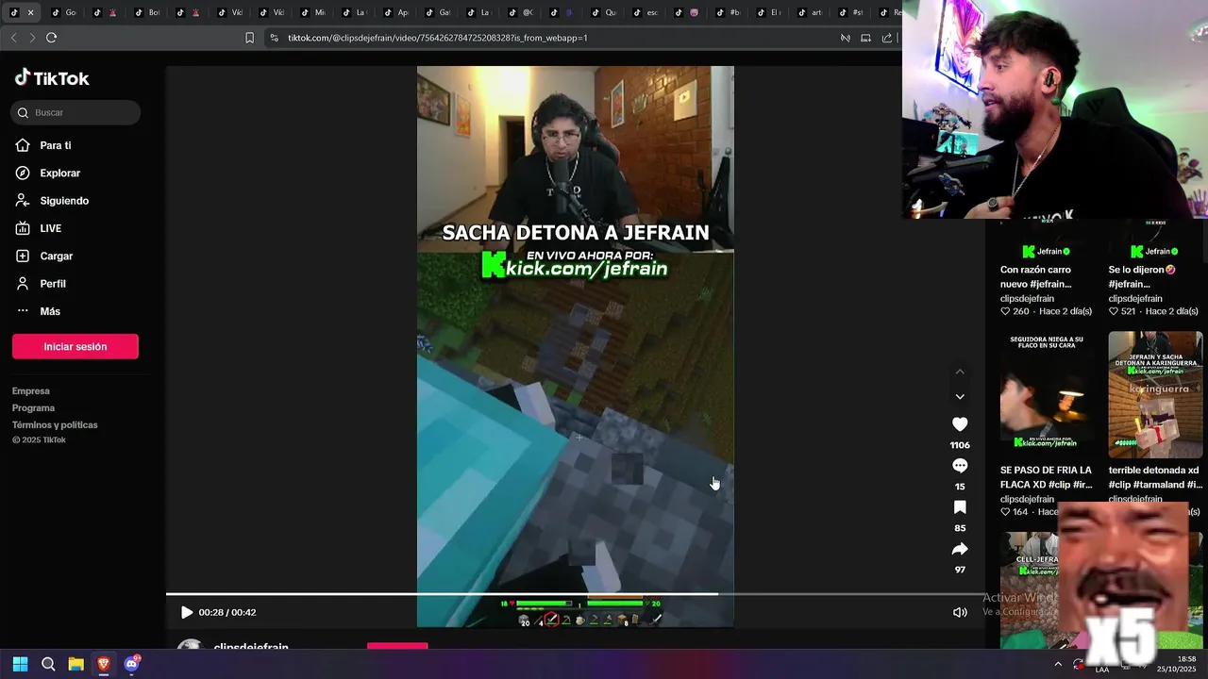Click the Iniciar sesión button
1208x679 pixels.
(x=75, y=346)
